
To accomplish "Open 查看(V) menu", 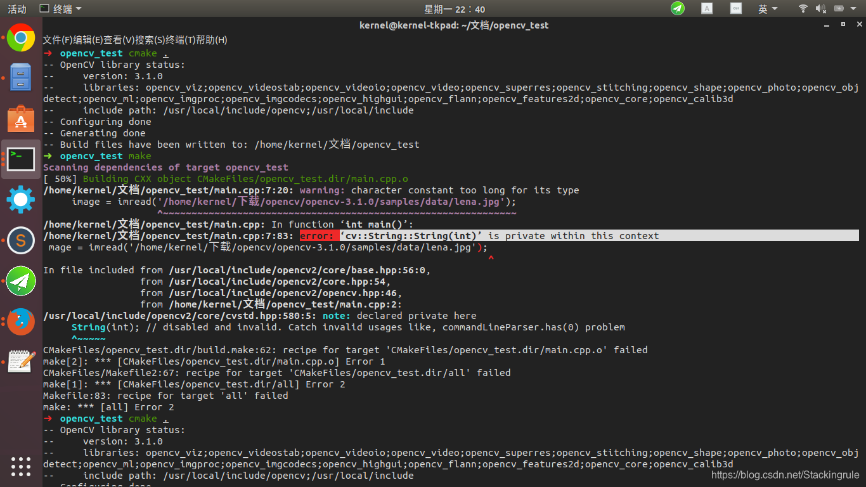I will (119, 40).
